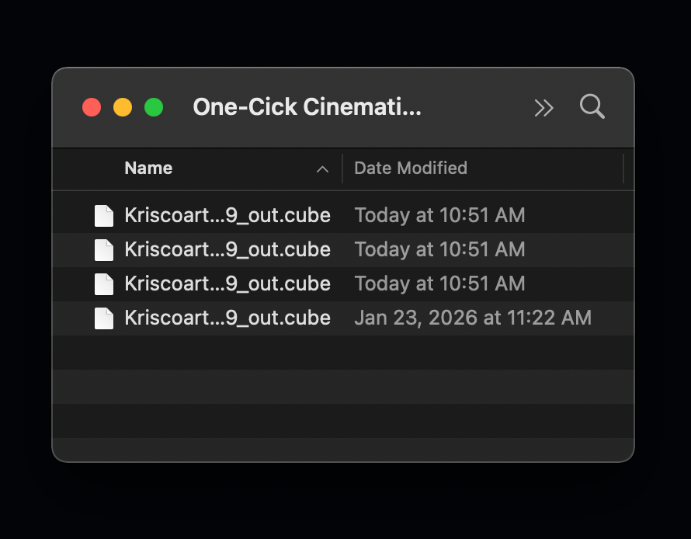Click the "Jan 23, 2026 at 11:22 AM" date cell
The width and height of the screenshot is (691, 539).
tap(473, 318)
